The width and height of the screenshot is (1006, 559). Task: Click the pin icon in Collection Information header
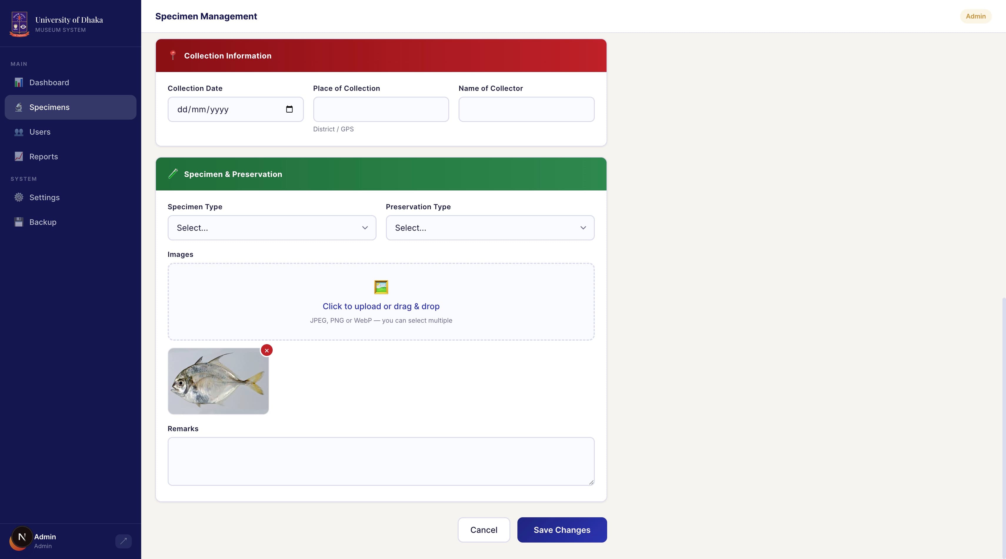click(x=173, y=55)
